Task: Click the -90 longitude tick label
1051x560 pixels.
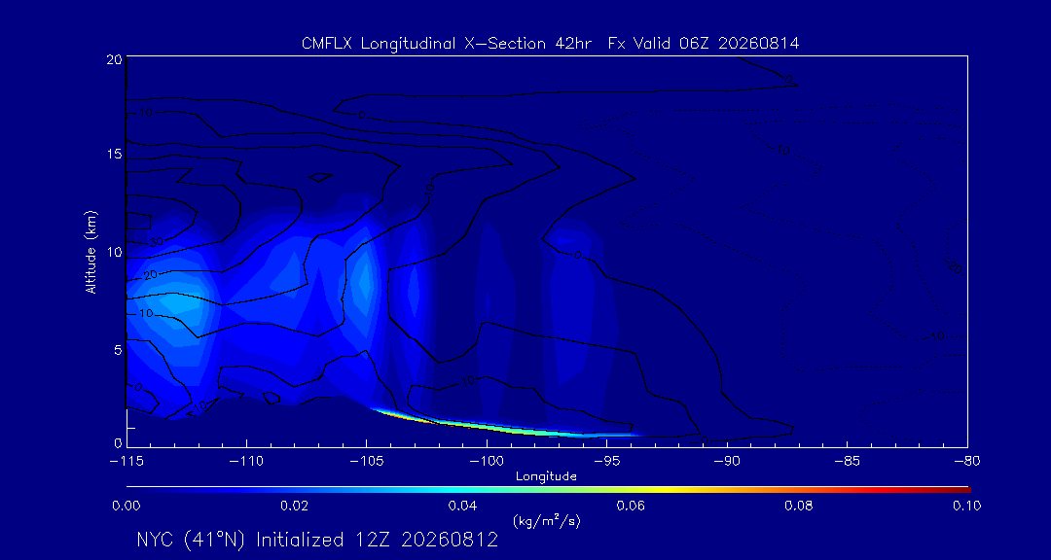Action: [x=727, y=462]
